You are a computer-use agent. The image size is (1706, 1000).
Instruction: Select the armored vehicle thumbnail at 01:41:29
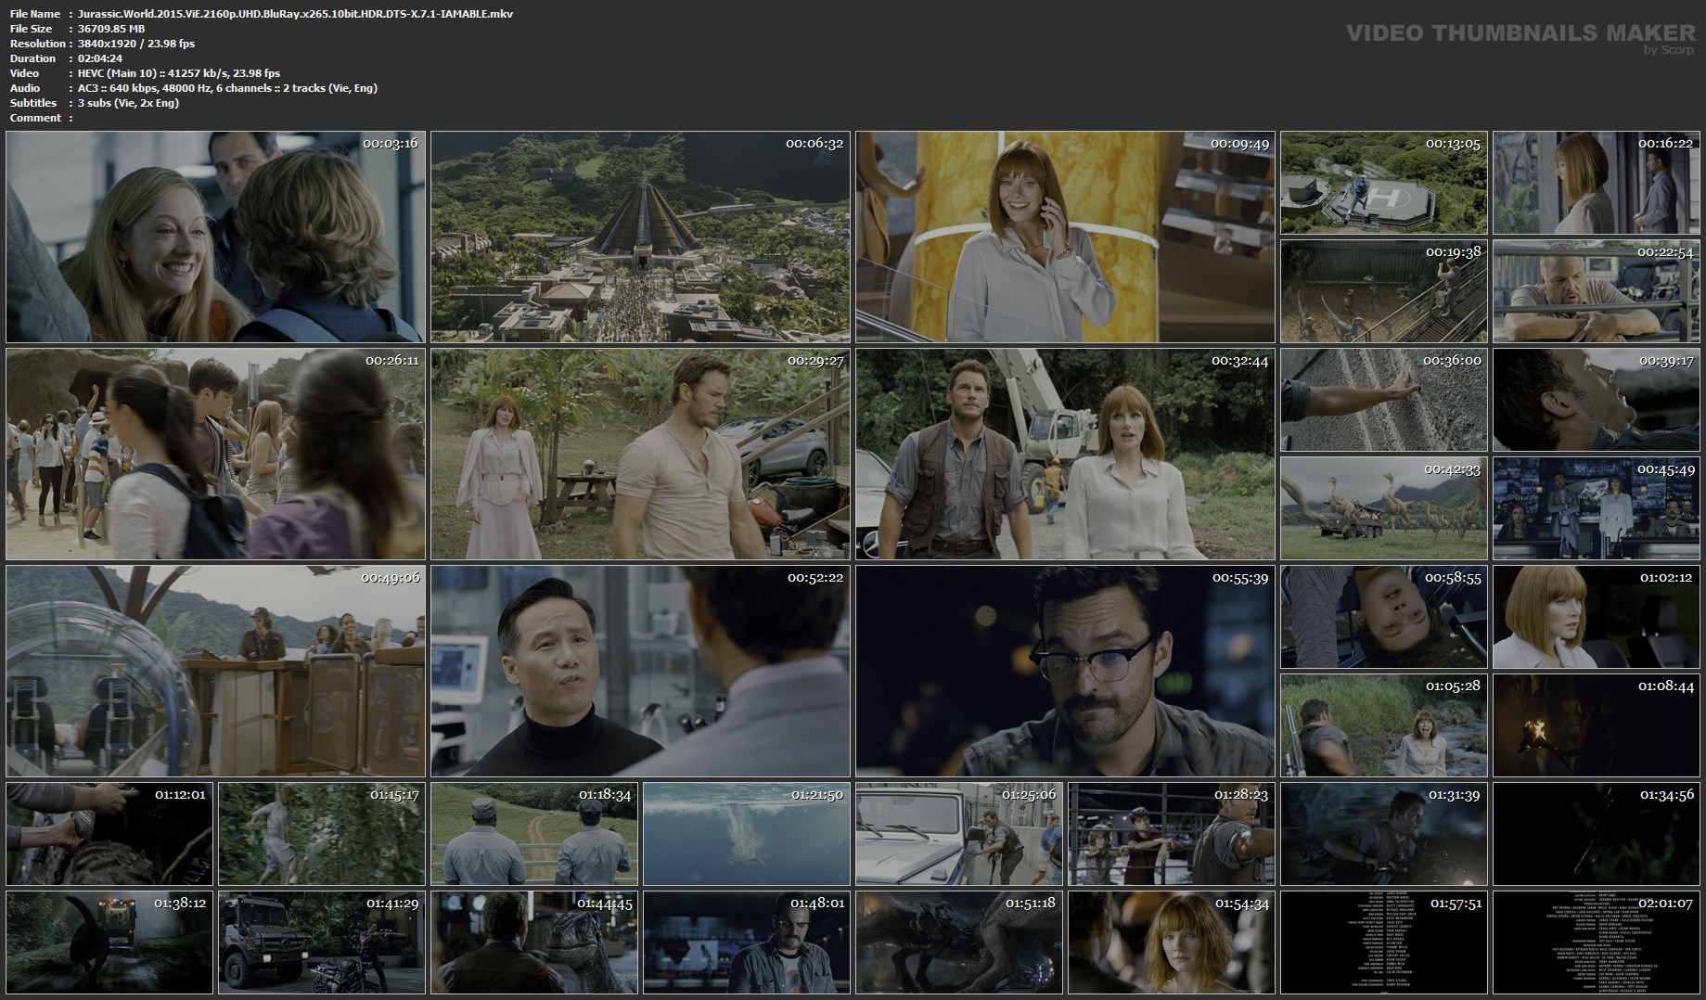pyautogui.click(x=322, y=942)
